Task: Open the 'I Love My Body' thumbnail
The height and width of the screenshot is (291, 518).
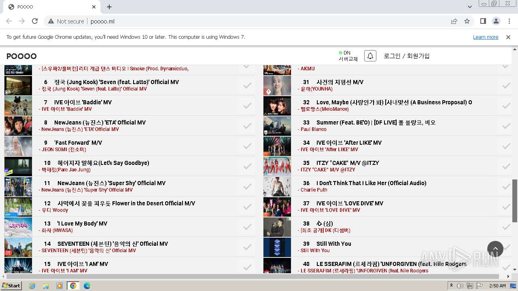Action: pyautogui.click(x=18, y=227)
